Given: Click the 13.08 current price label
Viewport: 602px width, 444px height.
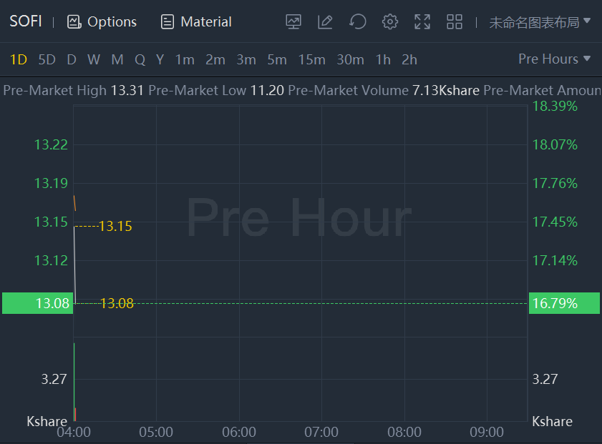Looking at the screenshot, I should pyautogui.click(x=37, y=303).
